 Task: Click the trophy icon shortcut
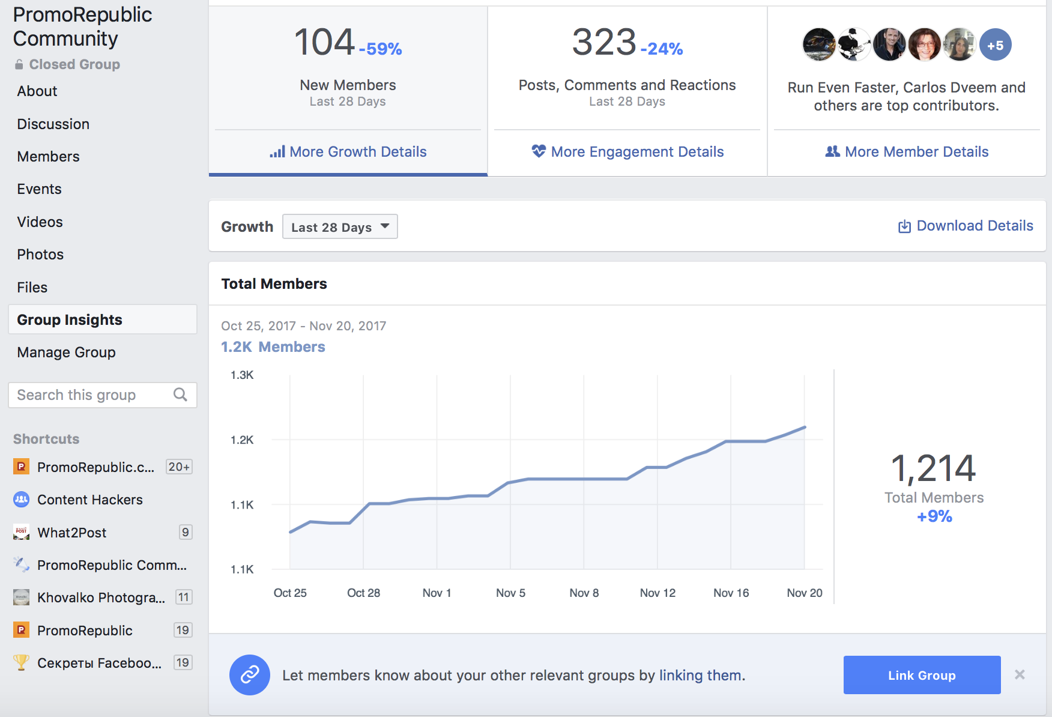pos(21,662)
